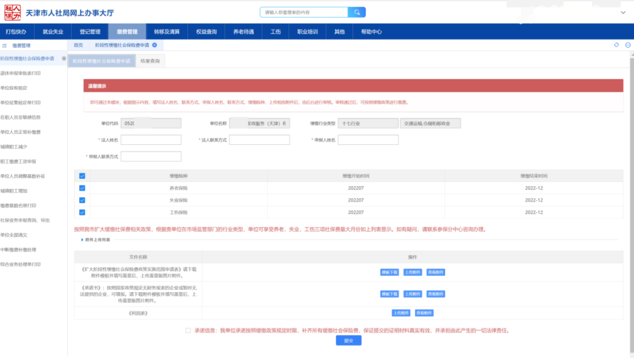Click the 人社 logo at top left

11,11
